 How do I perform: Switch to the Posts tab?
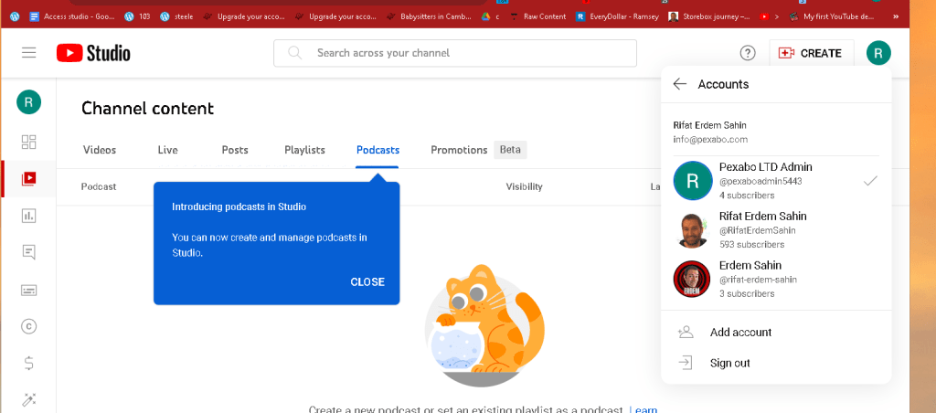point(235,151)
